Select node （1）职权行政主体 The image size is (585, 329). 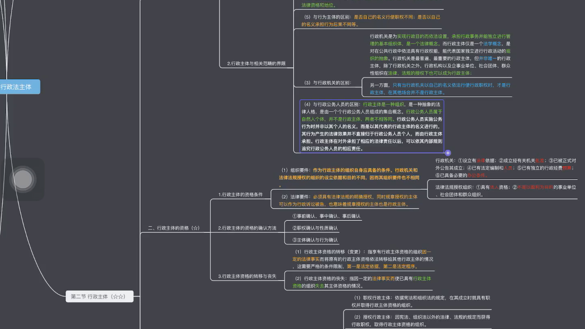click(x=421, y=301)
